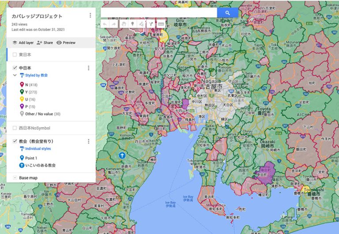Open the 中日本 layer options menu

(x=88, y=68)
